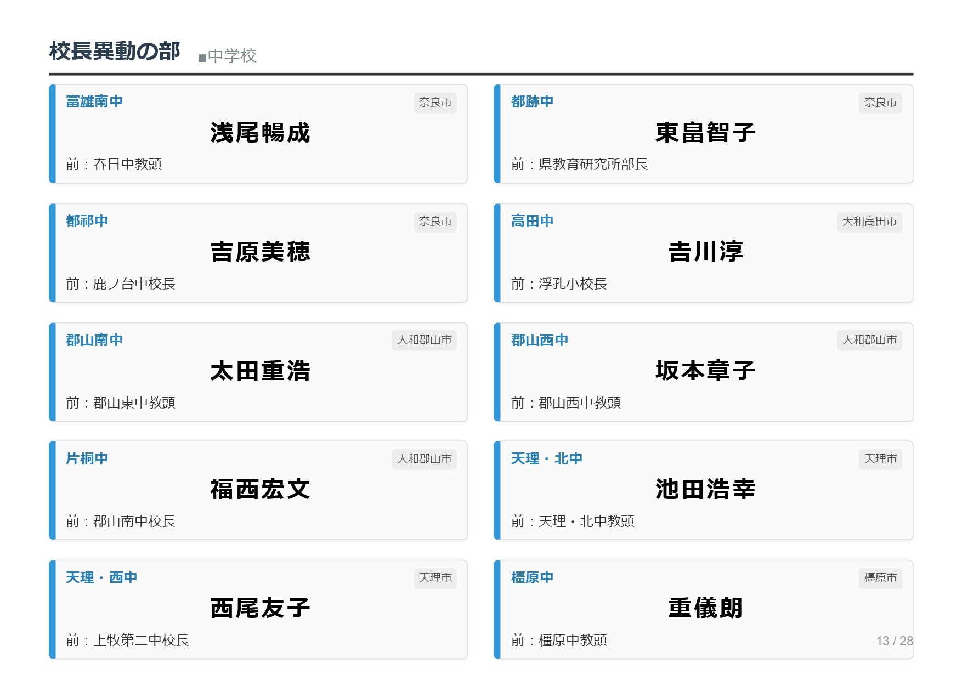Select the 富雄南中 school name

tap(94, 101)
